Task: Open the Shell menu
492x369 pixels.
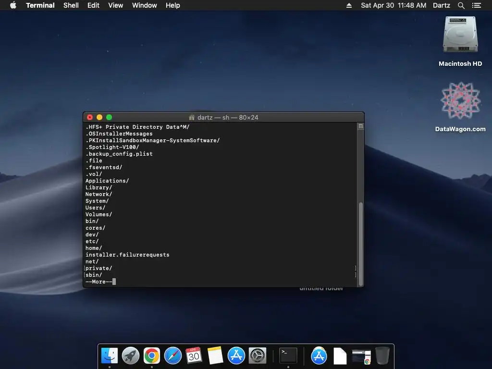Action: [x=71, y=5]
